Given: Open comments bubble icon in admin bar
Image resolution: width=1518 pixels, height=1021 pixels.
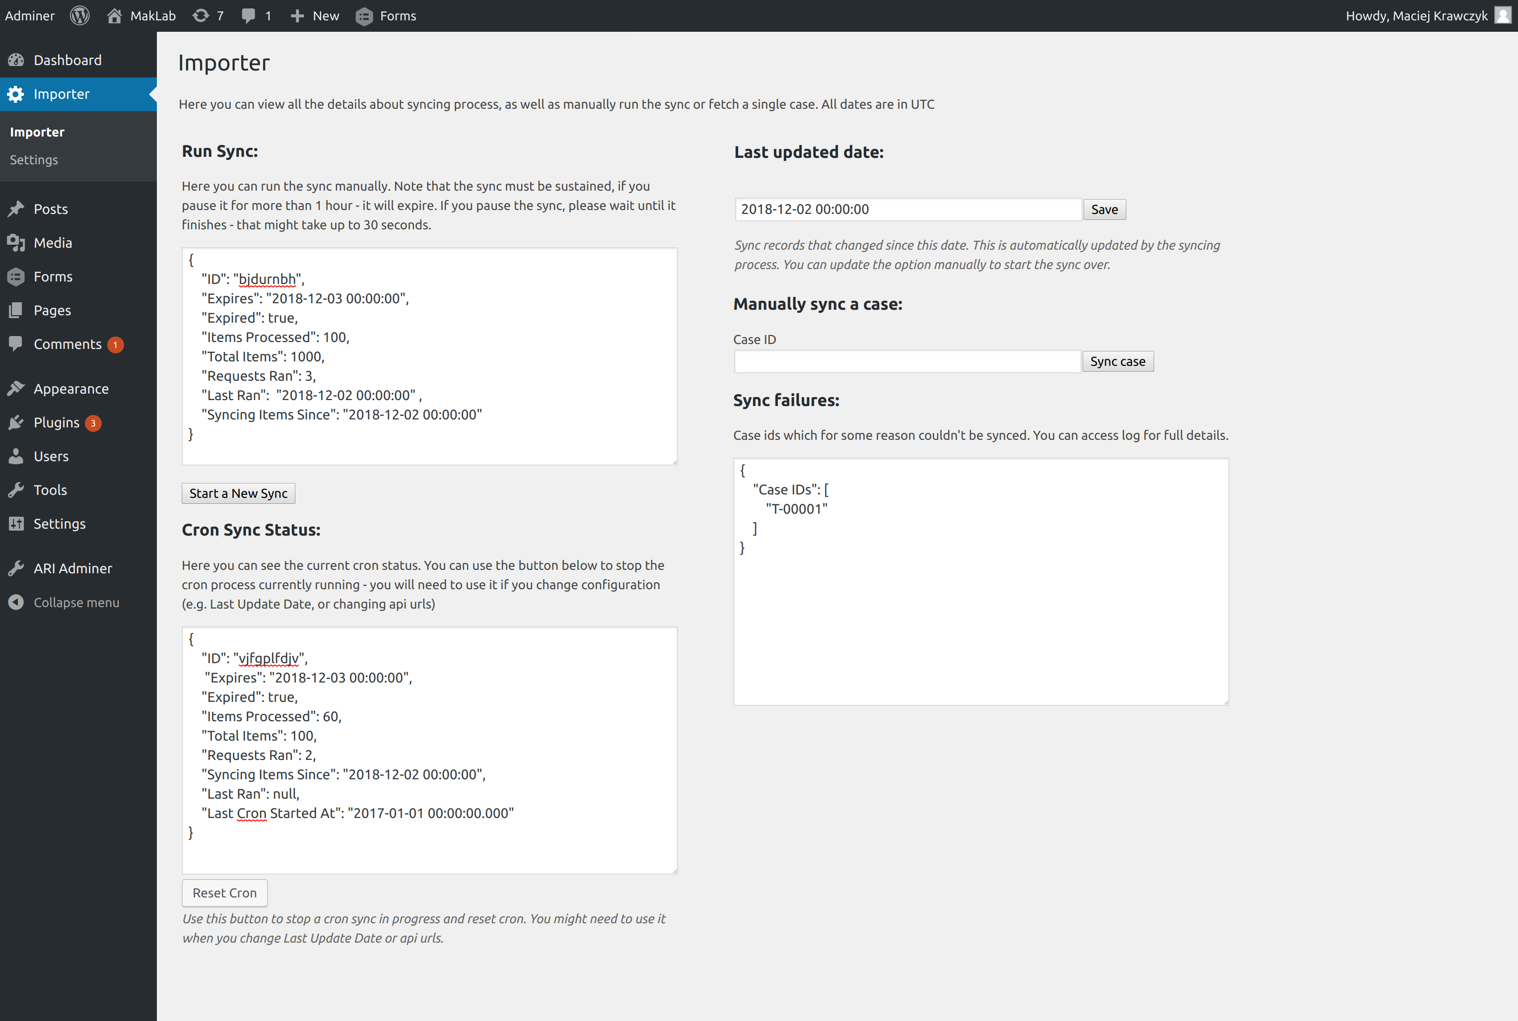Looking at the screenshot, I should [x=248, y=15].
